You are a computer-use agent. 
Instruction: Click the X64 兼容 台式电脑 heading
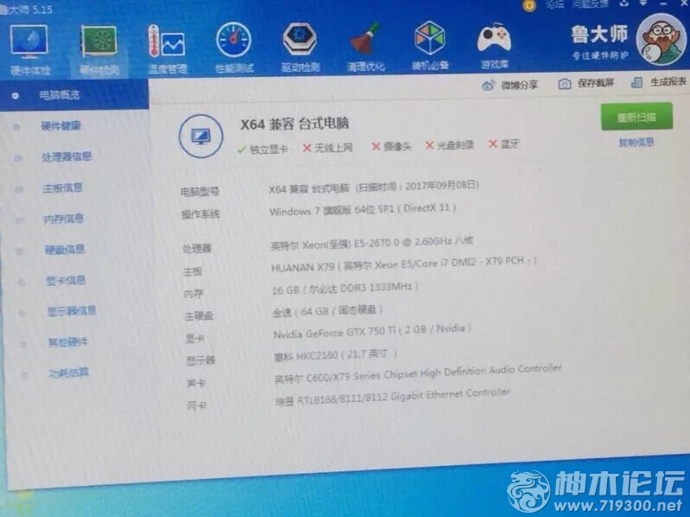point(294,124)
